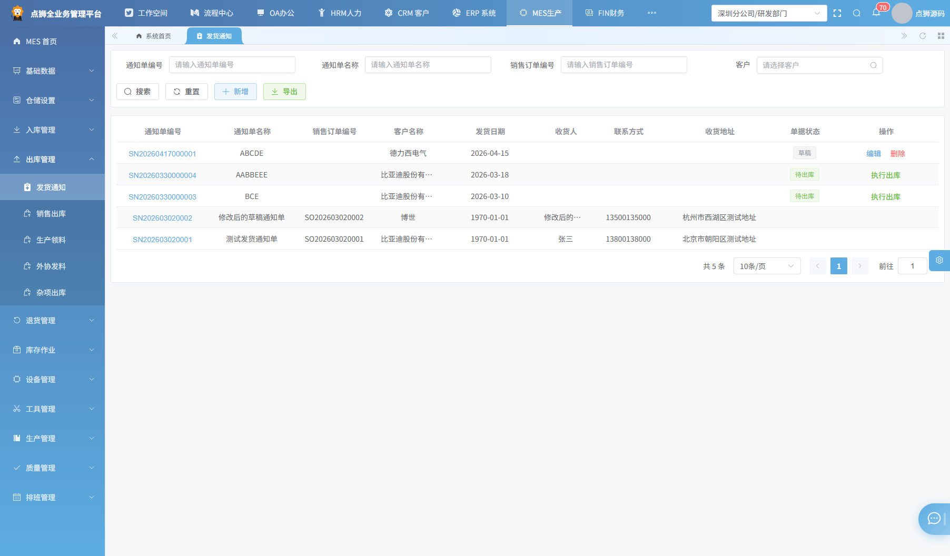Image resolution: width=950 pixels, height=556 pixels.
Task: Click the search icon in 客户 field
Action: click(874, 65)
